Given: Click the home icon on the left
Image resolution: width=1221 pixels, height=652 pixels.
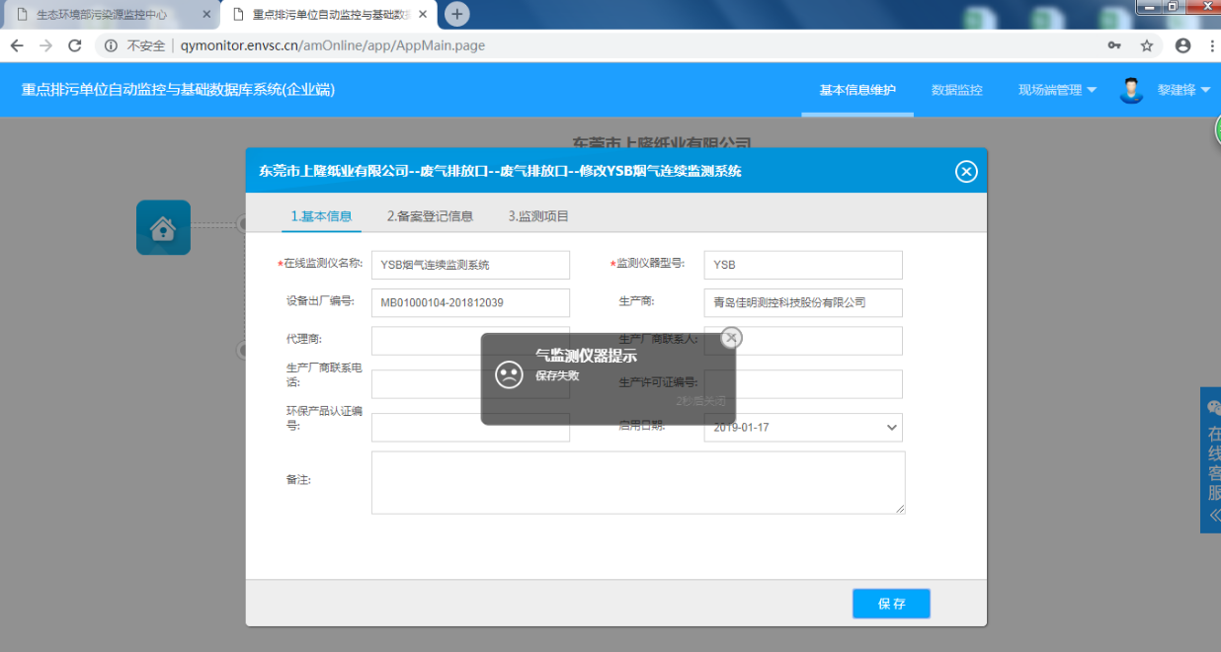Looking at the screenshot, I should click(163, 228).
